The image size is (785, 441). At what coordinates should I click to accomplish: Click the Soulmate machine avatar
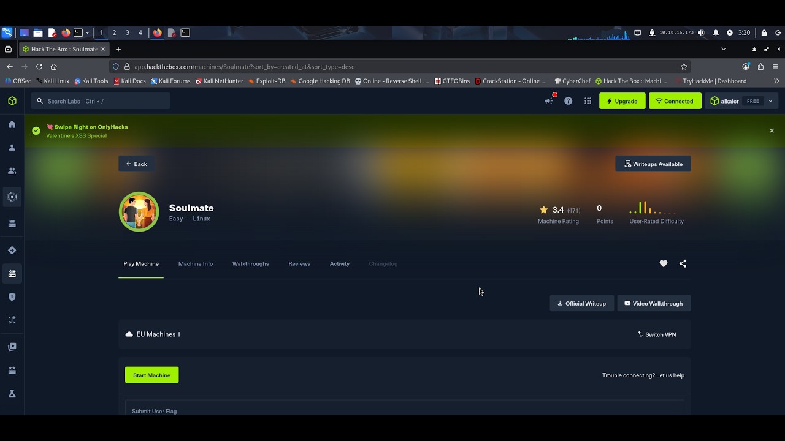139,212
